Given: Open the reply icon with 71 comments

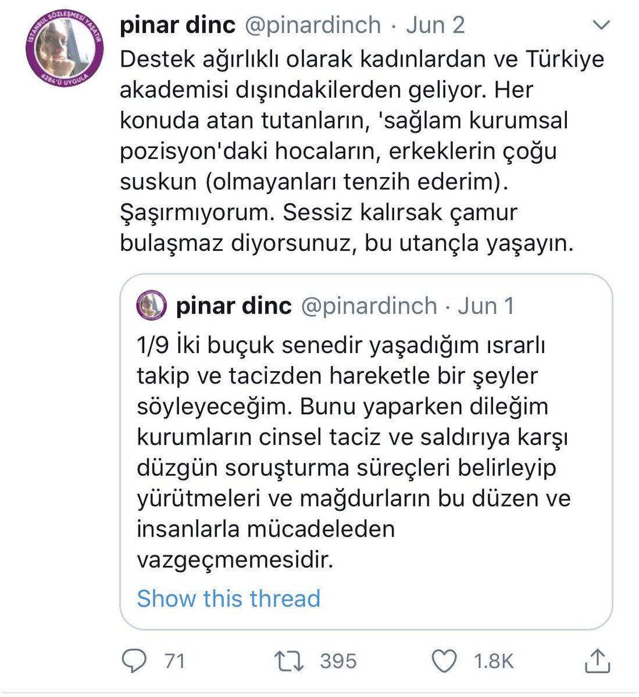Looking at the screenshot, I should (x=134, y=661).
